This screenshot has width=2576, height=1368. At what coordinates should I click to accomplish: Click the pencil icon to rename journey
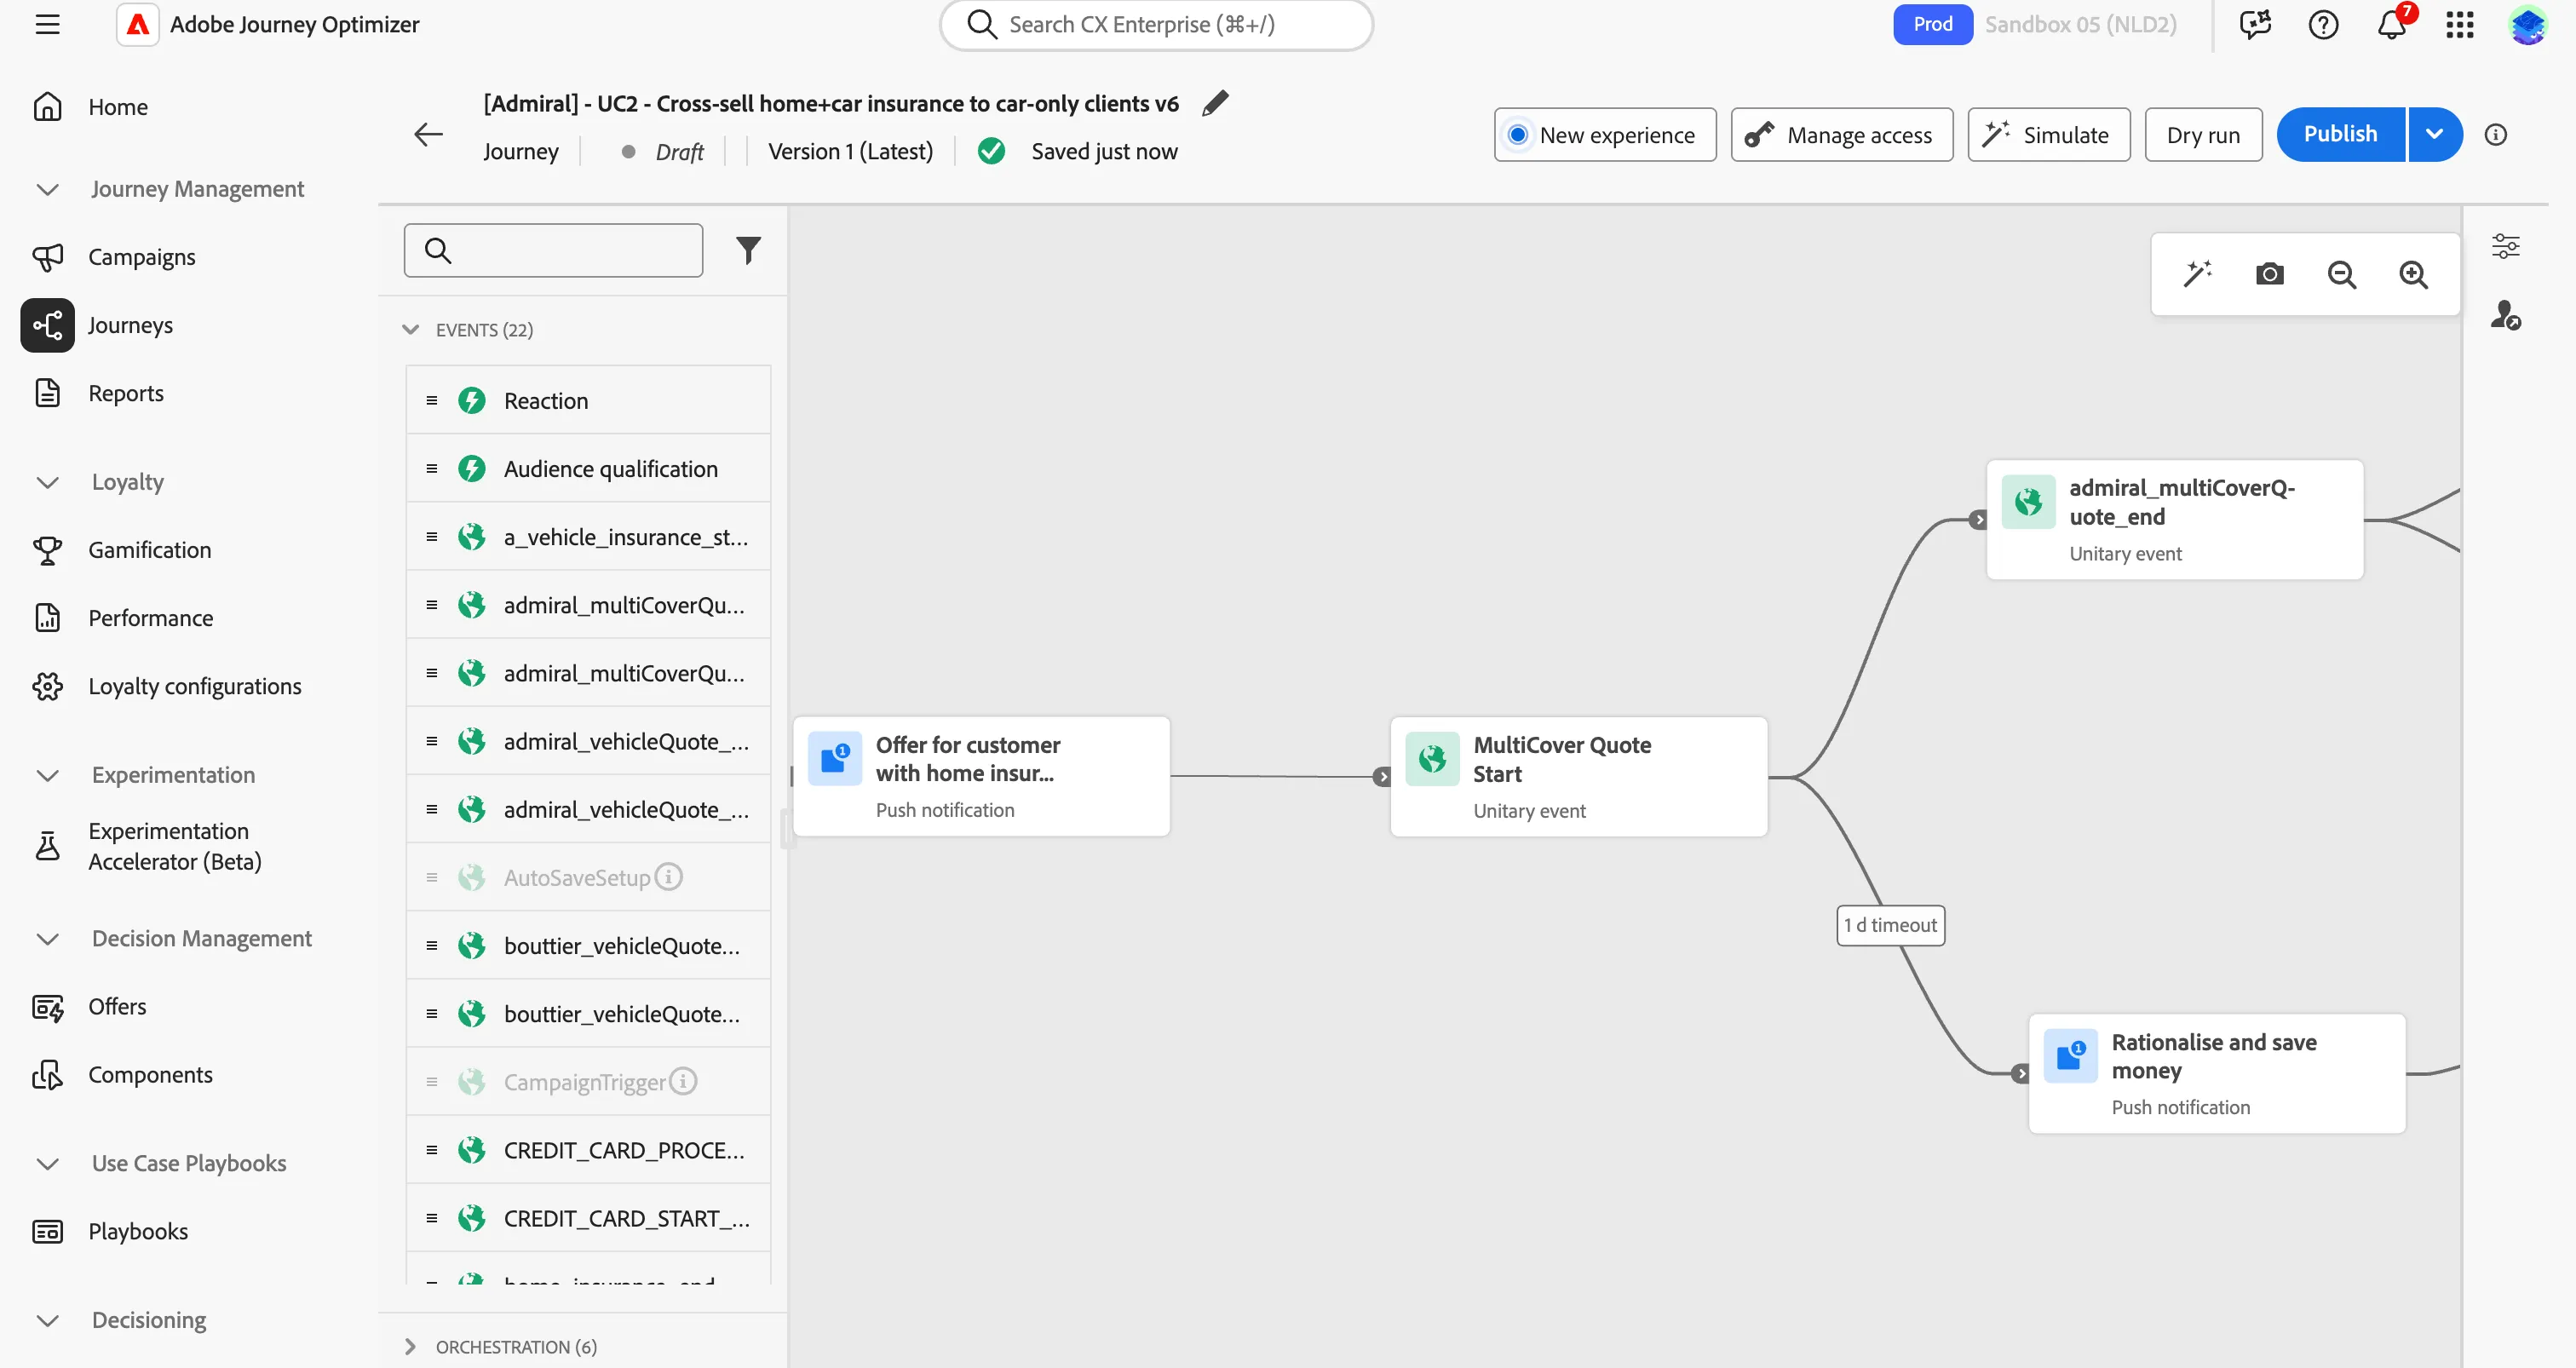(x=1215, y=102)
